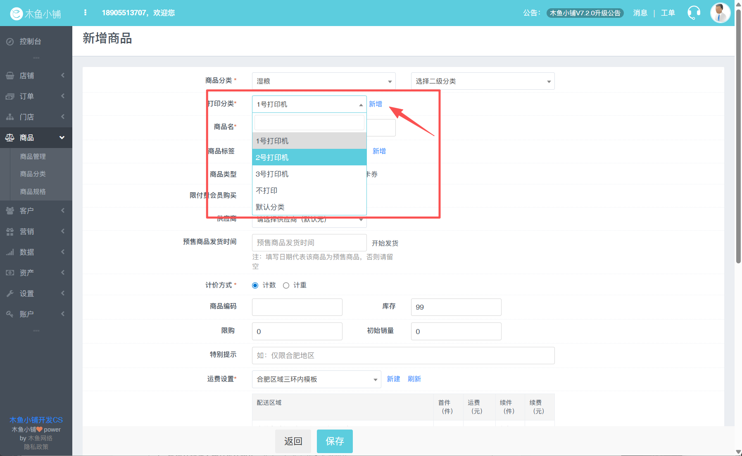
Task: Click the 库存 stock input field
Action: click(x=456, y=307)
